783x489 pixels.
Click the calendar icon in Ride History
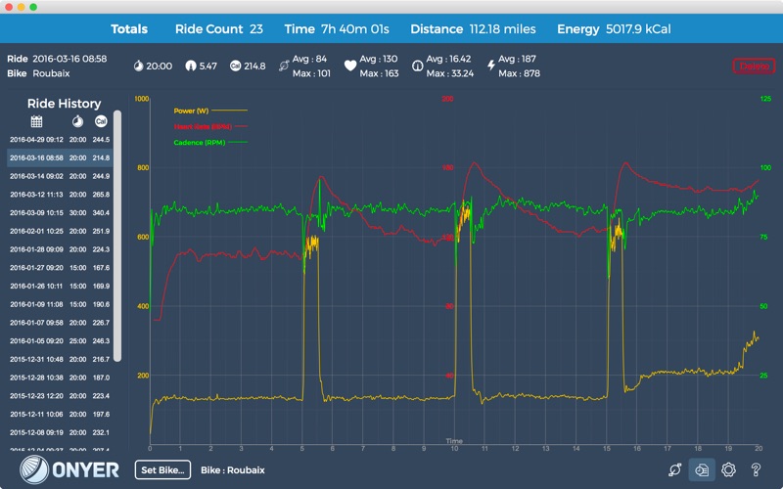pyautogui.click(x=36, y=121)
